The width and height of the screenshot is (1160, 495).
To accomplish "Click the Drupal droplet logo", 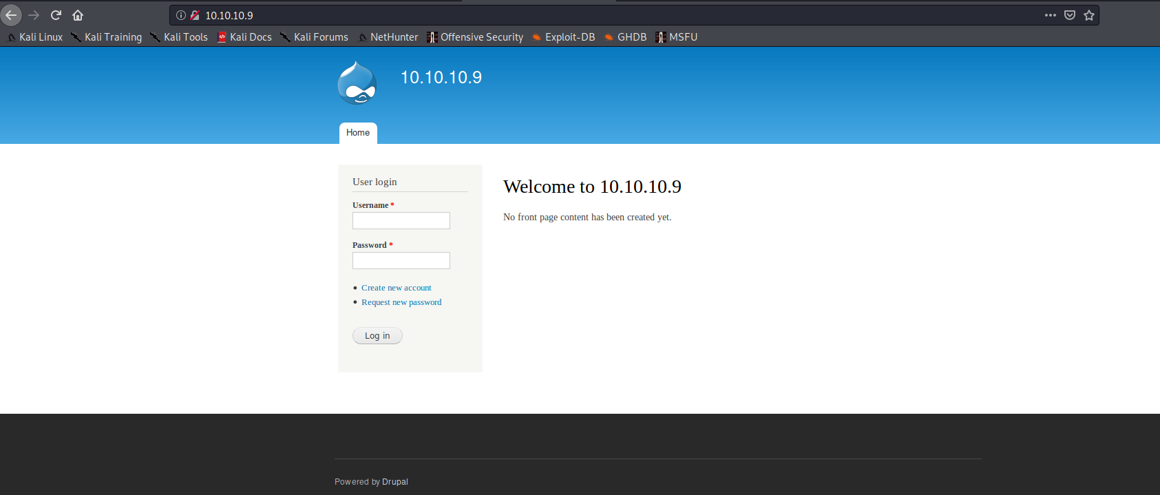I will (x=357, y=83).
